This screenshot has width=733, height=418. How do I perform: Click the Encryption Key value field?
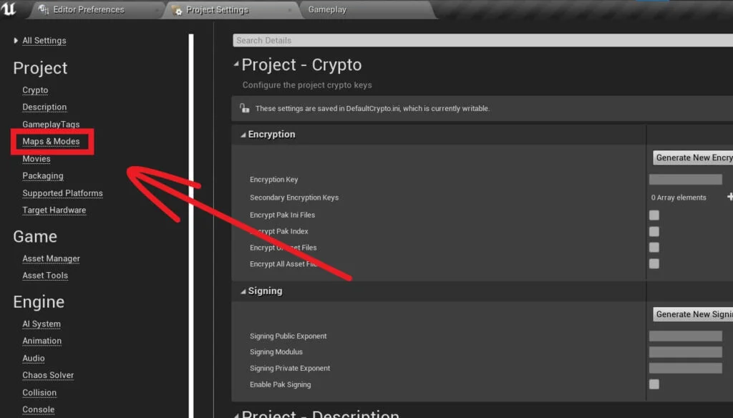(x=685, y=179)
